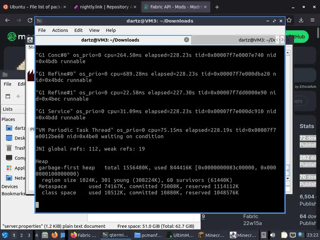Click the scroll up arrow behind the terminal
The width and height of the screenshot is (320, 240).
click(x=288, y=53)
